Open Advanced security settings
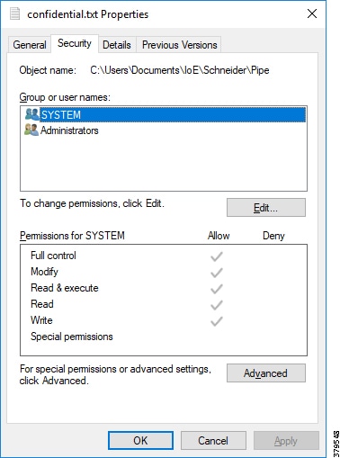Viewport: 340px width, 458px height. coord(266,373)
